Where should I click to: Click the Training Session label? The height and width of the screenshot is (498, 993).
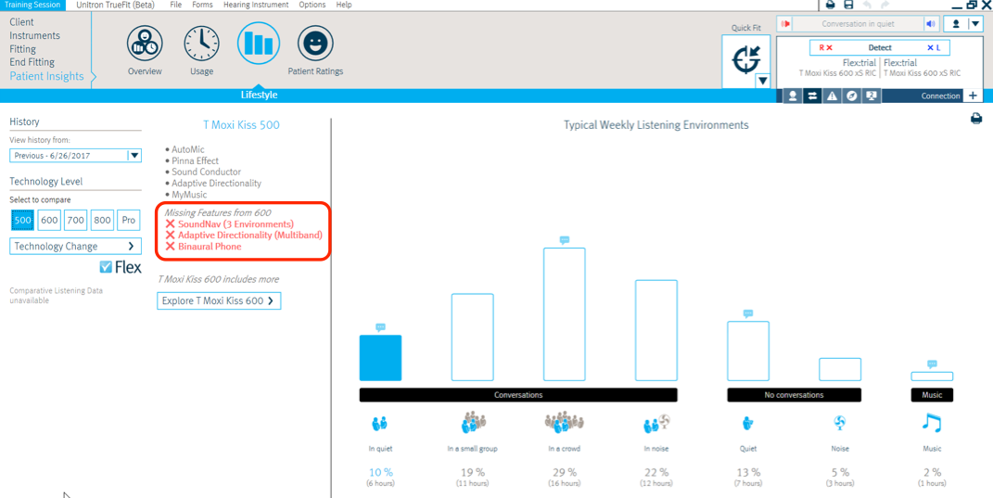[x=32, y=5]
